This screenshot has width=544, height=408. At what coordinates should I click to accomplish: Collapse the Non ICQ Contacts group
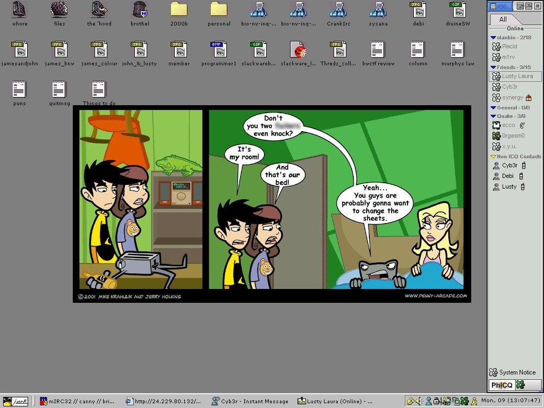493,157
